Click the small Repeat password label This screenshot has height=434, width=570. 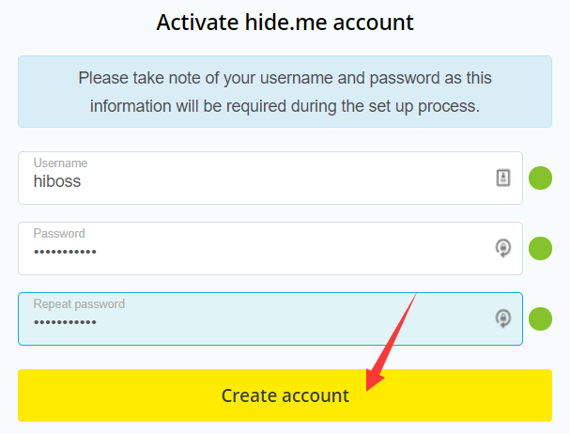tap(79, 303)
